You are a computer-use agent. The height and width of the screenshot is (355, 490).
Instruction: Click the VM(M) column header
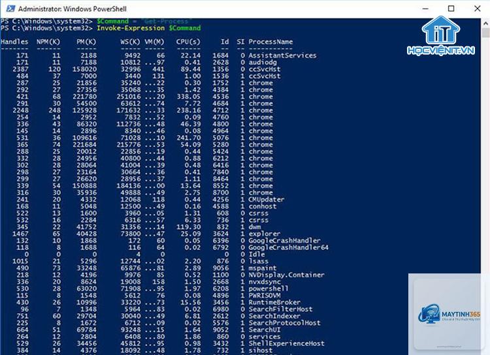pyautogui.click(x=154, y=42)
